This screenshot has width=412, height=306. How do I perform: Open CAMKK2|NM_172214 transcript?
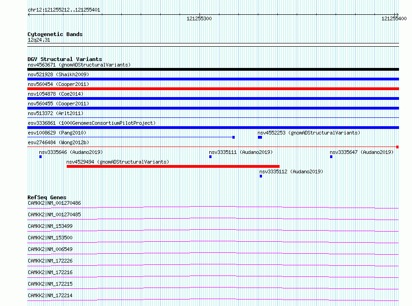[x=50, y=295]
